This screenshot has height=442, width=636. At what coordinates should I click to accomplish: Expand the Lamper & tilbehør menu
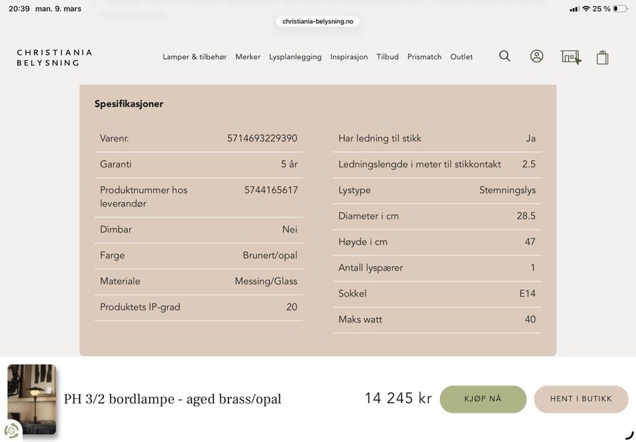click(x=194, y=57)
